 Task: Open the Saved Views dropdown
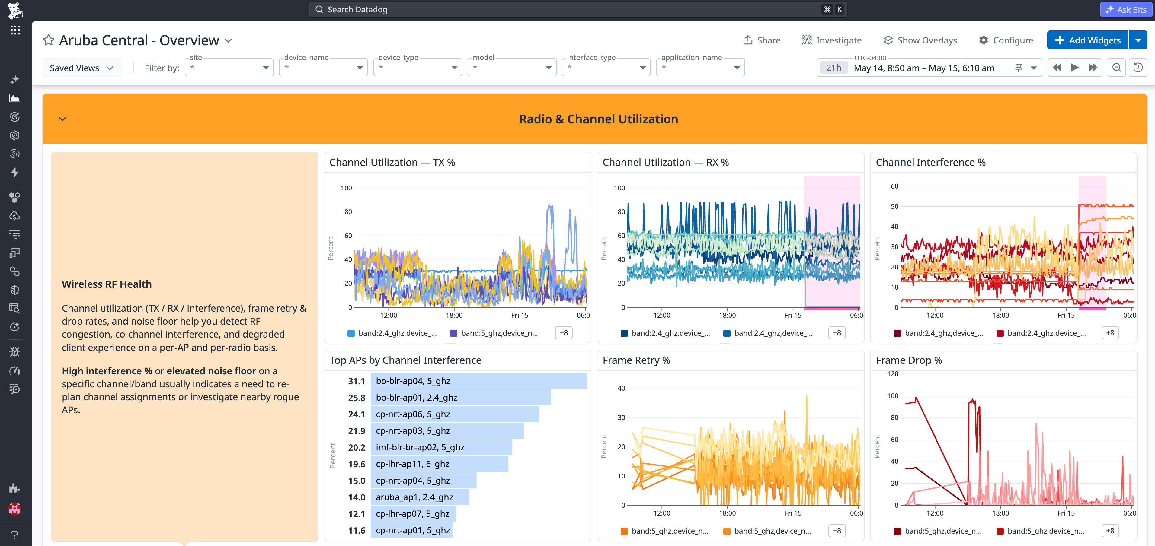[82, 68]
